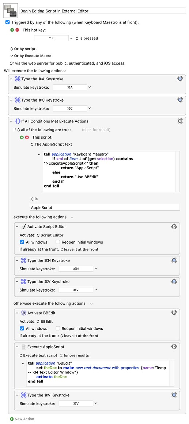Open gear menu for Execute AppleScript action

pos(174,346)
